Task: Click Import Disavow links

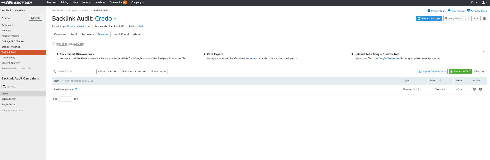Action: click(432, 72)
